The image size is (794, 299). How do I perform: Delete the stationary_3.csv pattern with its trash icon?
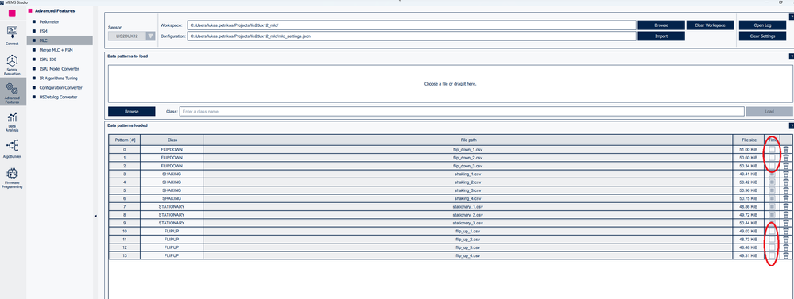click(x=786, y=223)
